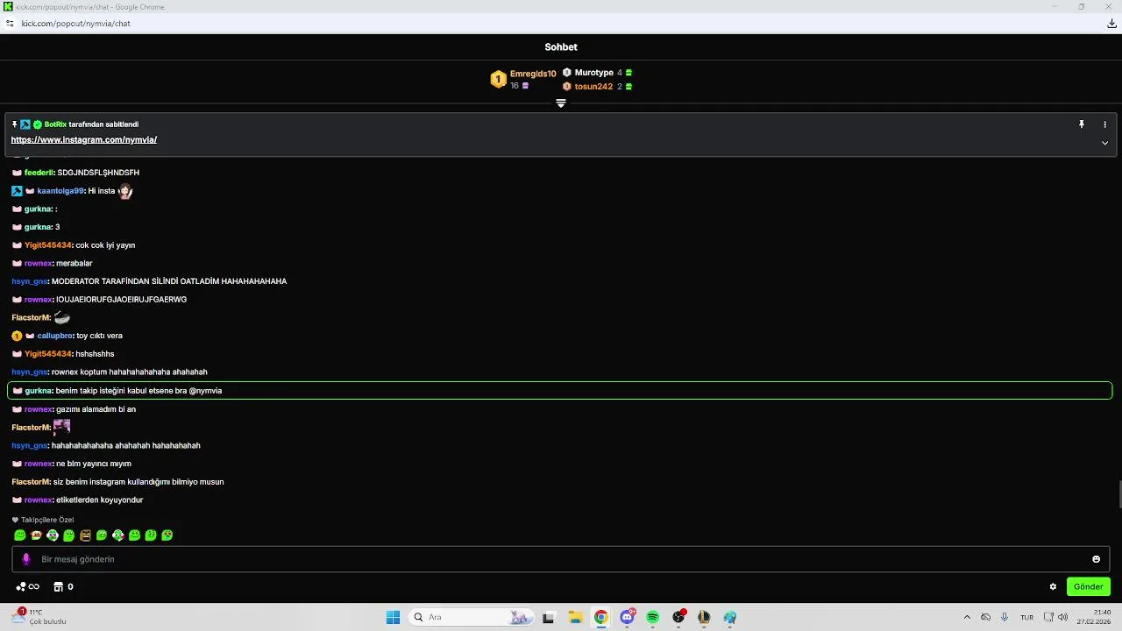The image size is (1122, 631).
Task: Click the waving emote in kaantolga99's message
Action: click(x=125, y=191)
